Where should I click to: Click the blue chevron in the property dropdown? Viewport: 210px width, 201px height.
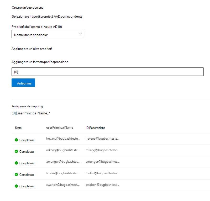pyautogui.click(x=80, y=34)
